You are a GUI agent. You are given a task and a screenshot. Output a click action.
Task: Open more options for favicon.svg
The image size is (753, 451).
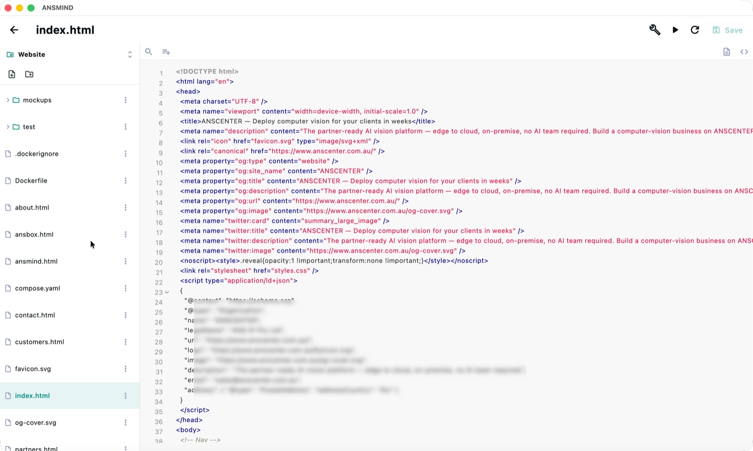coord(126,369)
